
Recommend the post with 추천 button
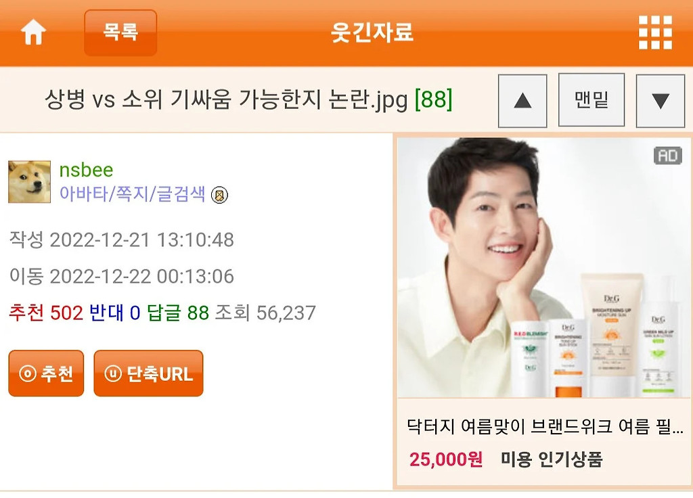(x=46, y=373)
